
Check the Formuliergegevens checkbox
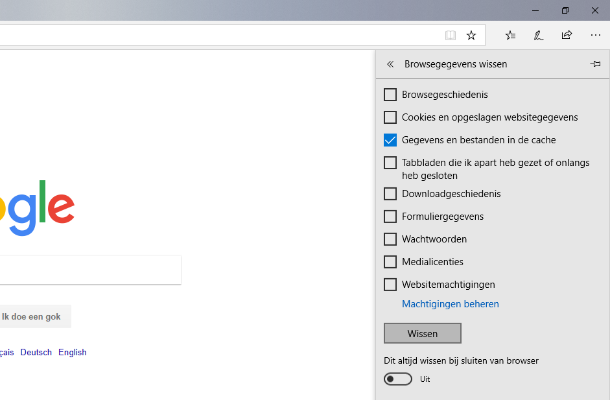pyautogui.click(x=390, y=217)
